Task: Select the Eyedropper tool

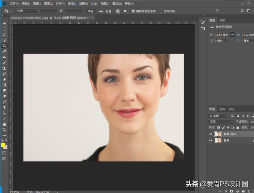Action: pos(4,51)
